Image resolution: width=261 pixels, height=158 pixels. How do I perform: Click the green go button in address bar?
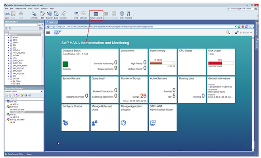(239, 27)
